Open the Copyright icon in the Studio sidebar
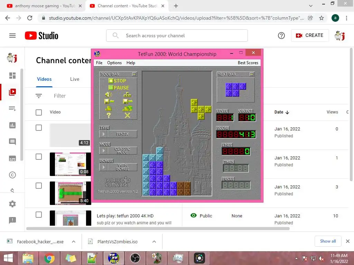This screenshot has height=265, width=354. pyautogui.click(x=12, y=175)
